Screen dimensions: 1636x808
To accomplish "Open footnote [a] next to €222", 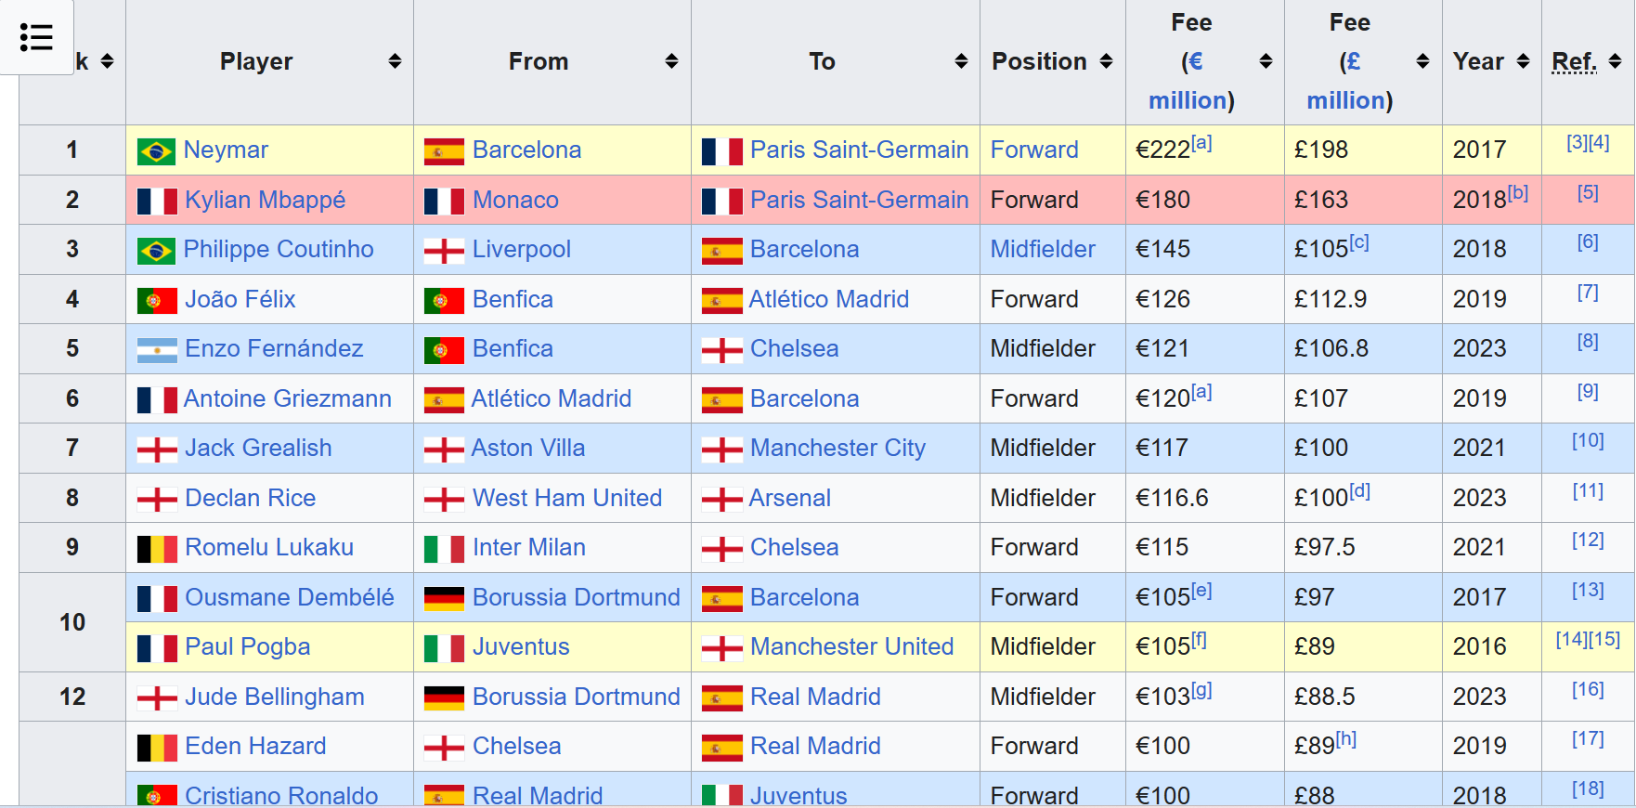I will point(1201,142).
